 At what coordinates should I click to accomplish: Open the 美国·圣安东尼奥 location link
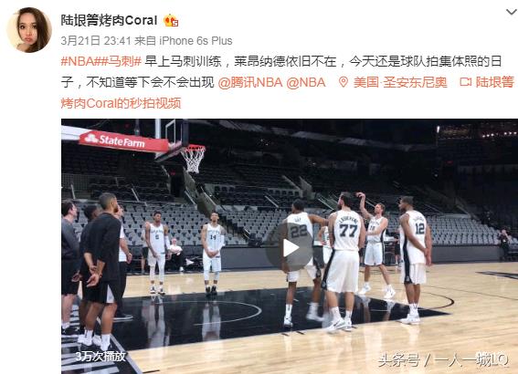400,82
